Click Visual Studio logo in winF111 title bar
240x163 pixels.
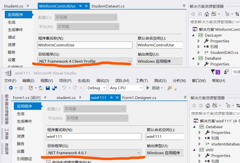click(x=8, y=73)
